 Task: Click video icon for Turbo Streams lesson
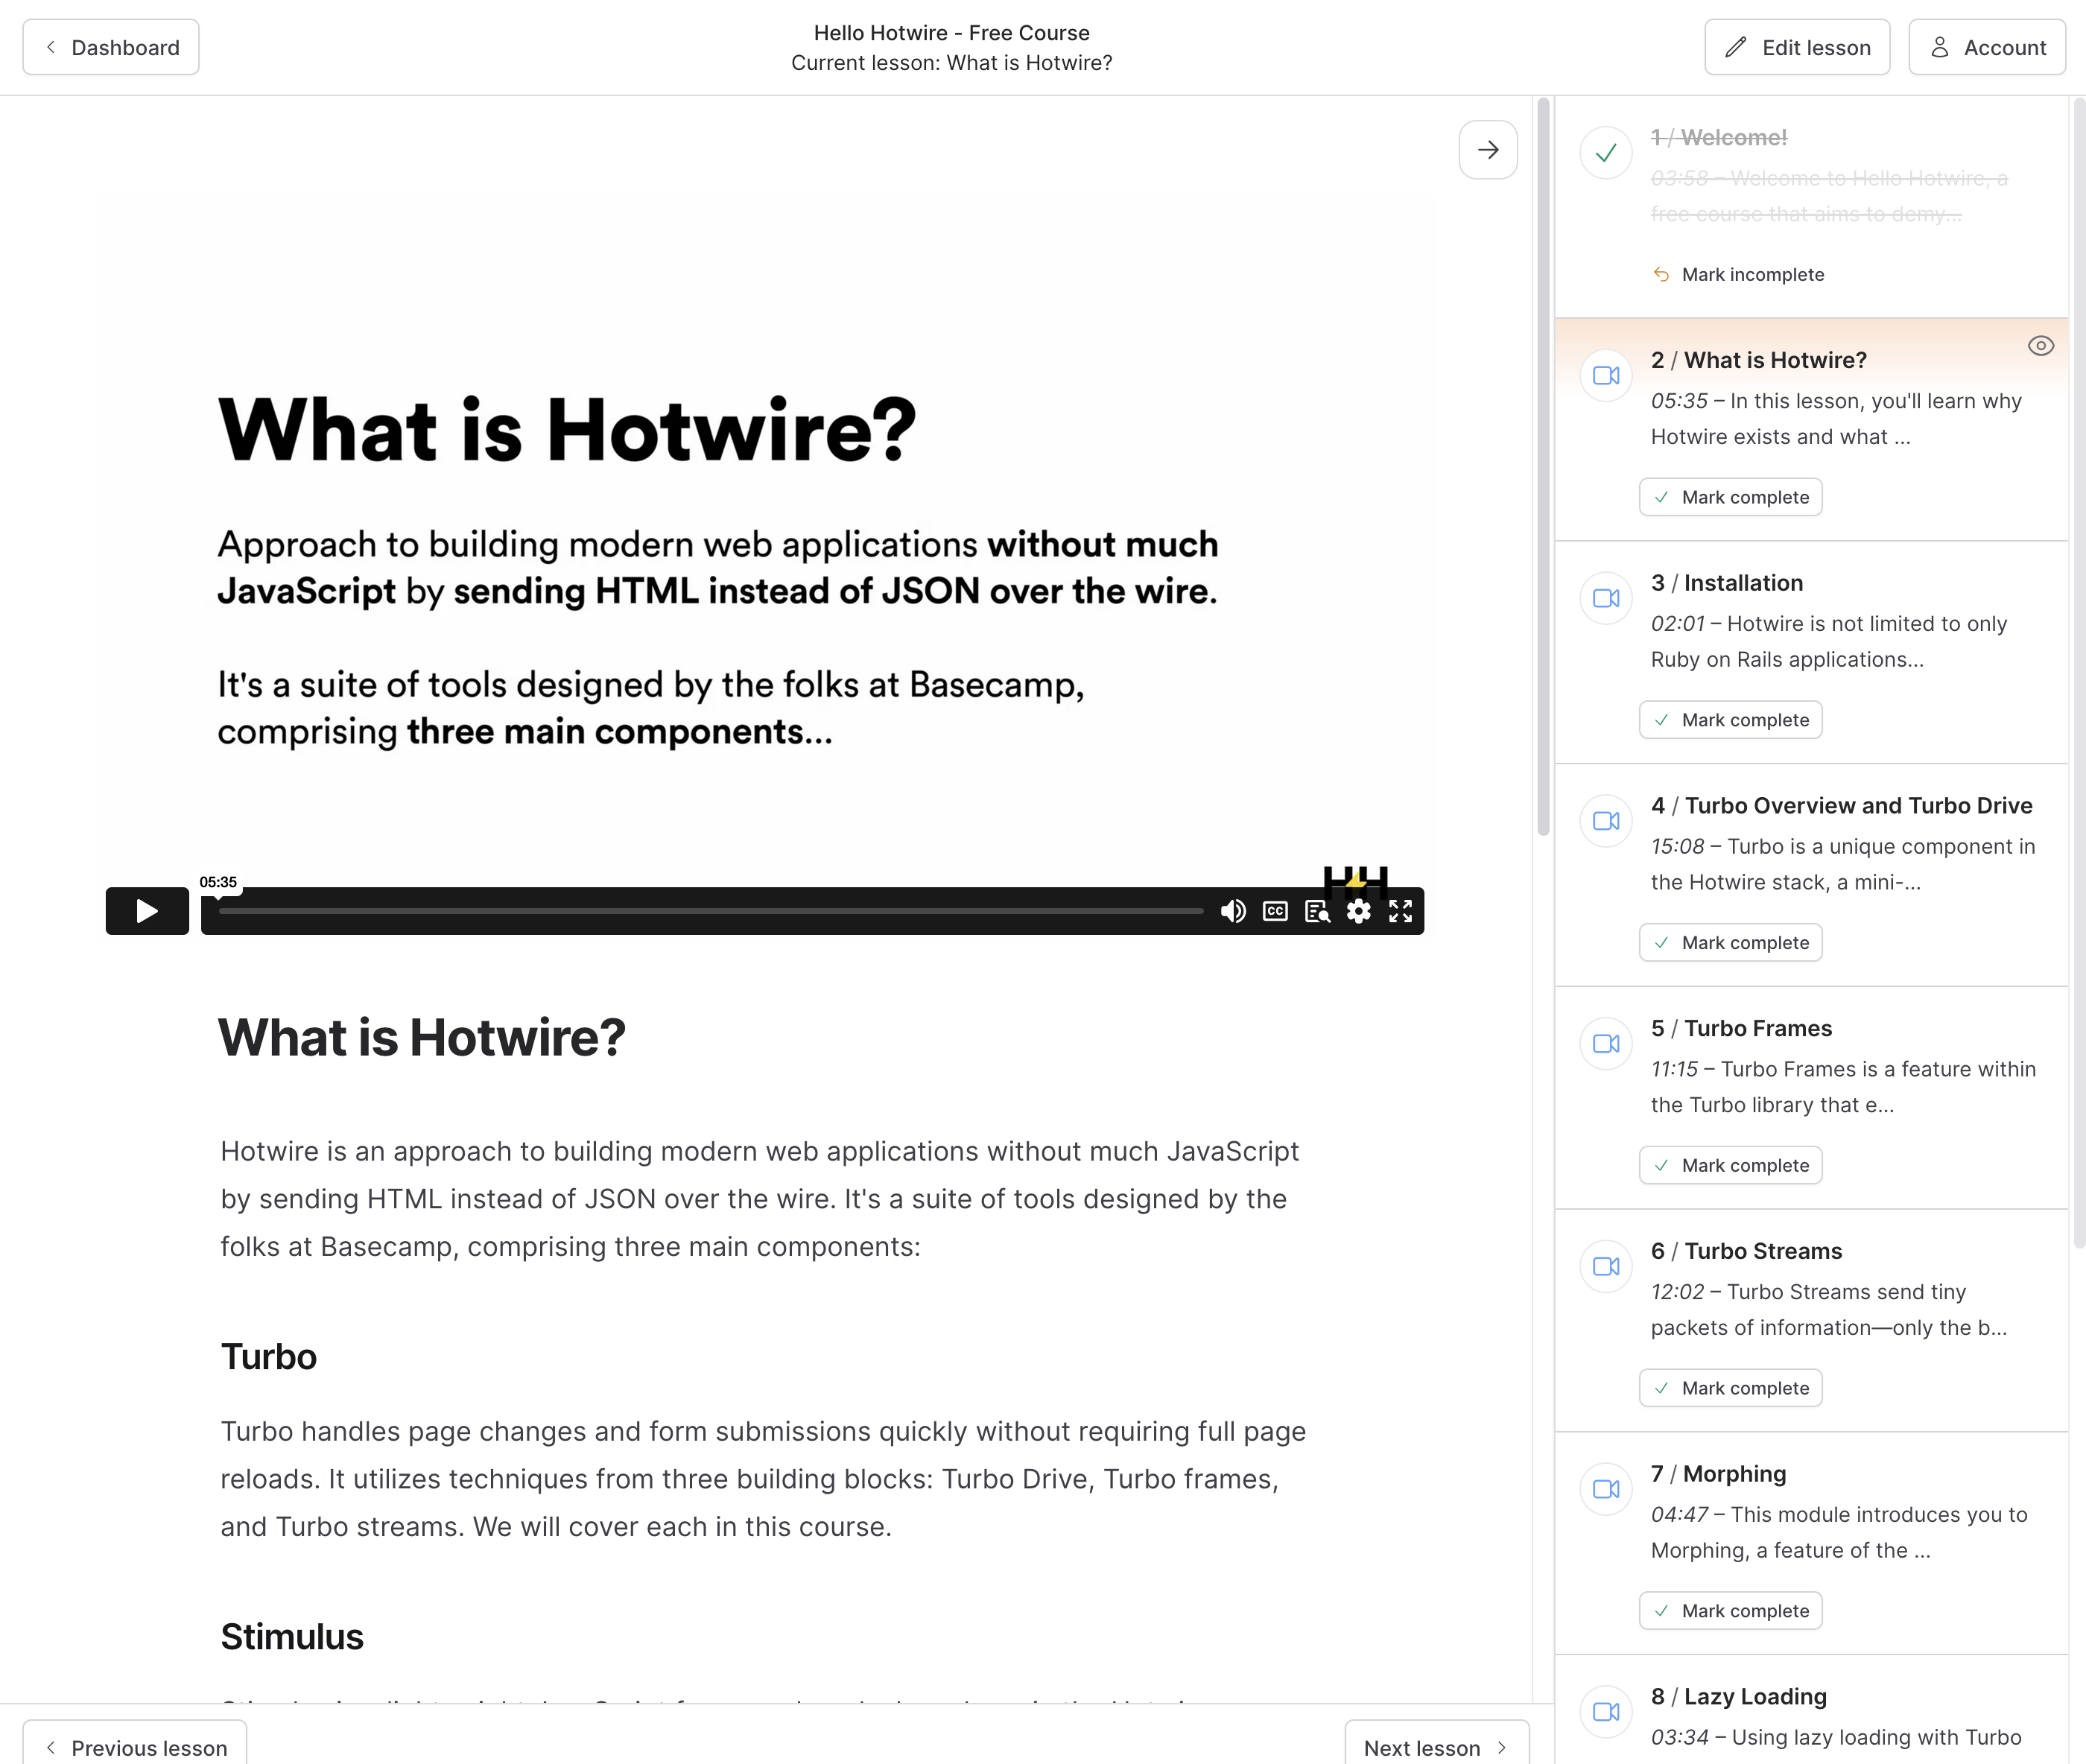pyautogui.click(x=1606, y=1267)
